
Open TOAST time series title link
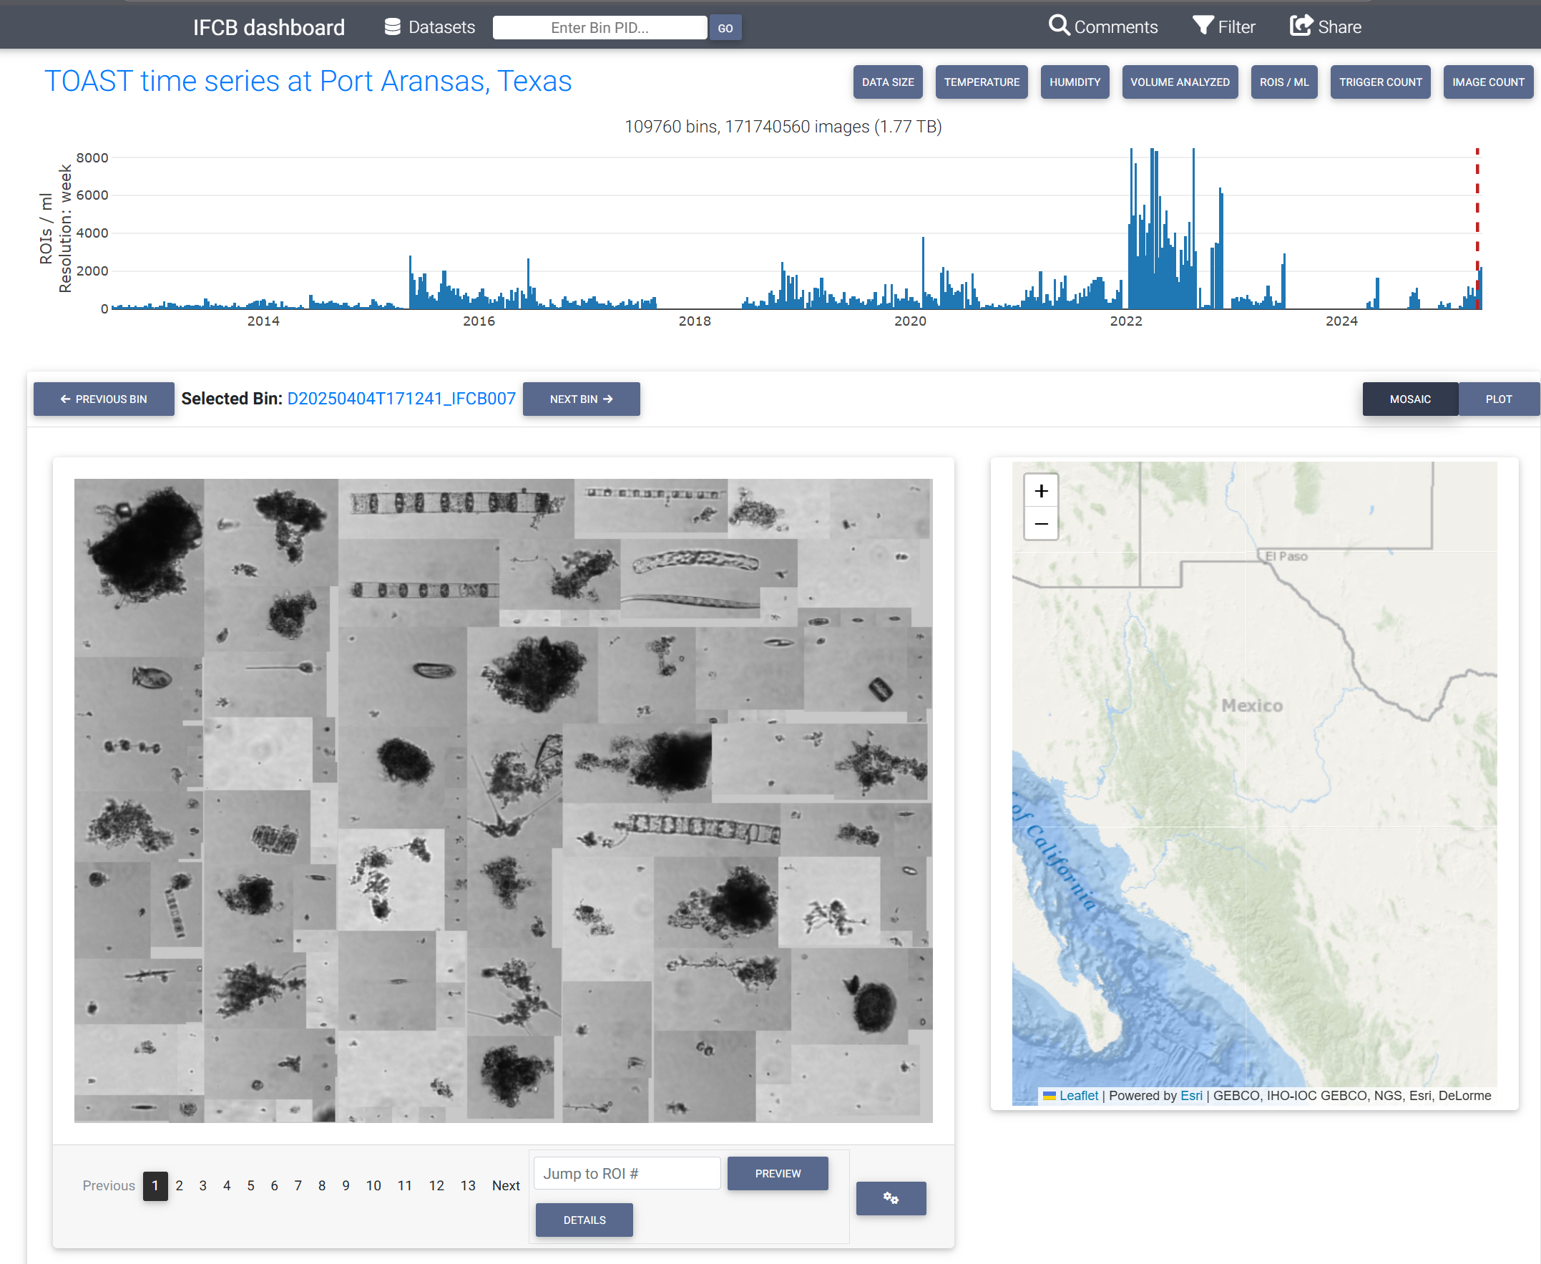(x=308, y=81)
